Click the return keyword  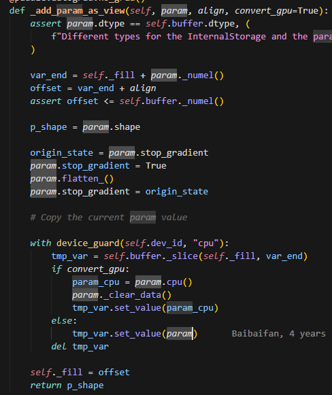46,385
